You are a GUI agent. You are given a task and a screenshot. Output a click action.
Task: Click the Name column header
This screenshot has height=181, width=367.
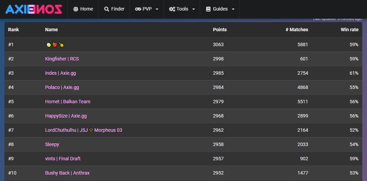click(x=52, y=30)
